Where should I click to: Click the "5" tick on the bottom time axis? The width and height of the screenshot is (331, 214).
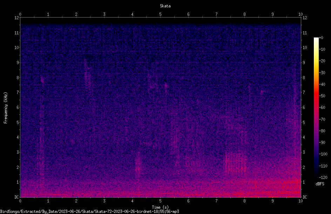(x=161, y=201)
